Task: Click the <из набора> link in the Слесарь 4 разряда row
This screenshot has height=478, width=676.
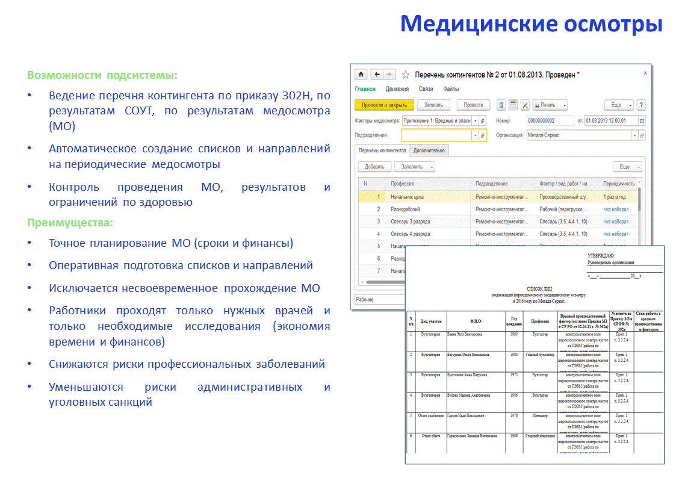Action: click(616, 234)
